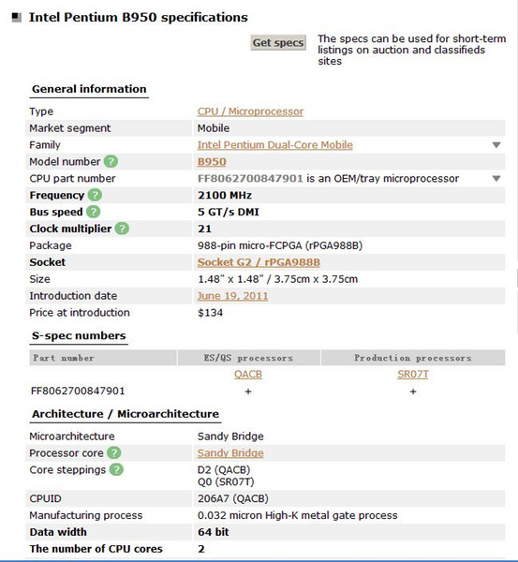Click the help icon beside Frequency

pyautogui.click(x=95, y=195)
